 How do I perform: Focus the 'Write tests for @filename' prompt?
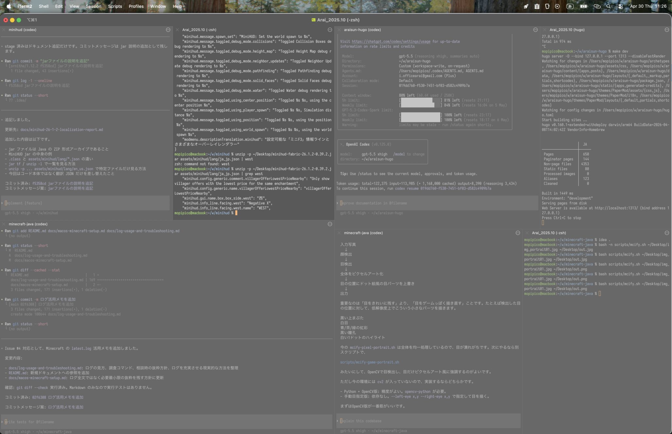tap(167, 422)
